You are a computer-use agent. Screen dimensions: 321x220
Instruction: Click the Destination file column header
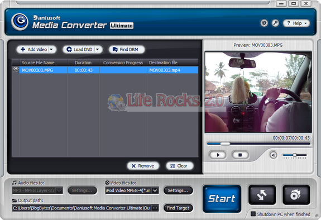pyautogui.click(x=173, y=63)
